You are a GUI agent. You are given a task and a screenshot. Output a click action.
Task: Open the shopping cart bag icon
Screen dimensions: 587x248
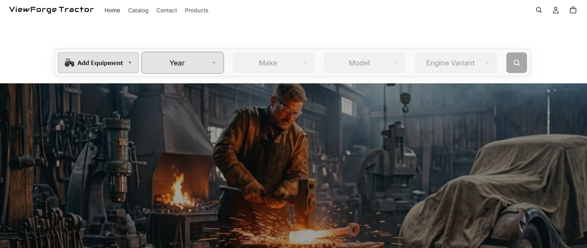(573, 10)
